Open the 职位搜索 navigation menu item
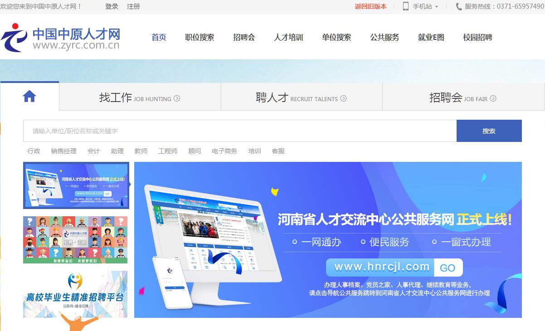The width and height of the screenshot is (545, 331). click(200, 37)
